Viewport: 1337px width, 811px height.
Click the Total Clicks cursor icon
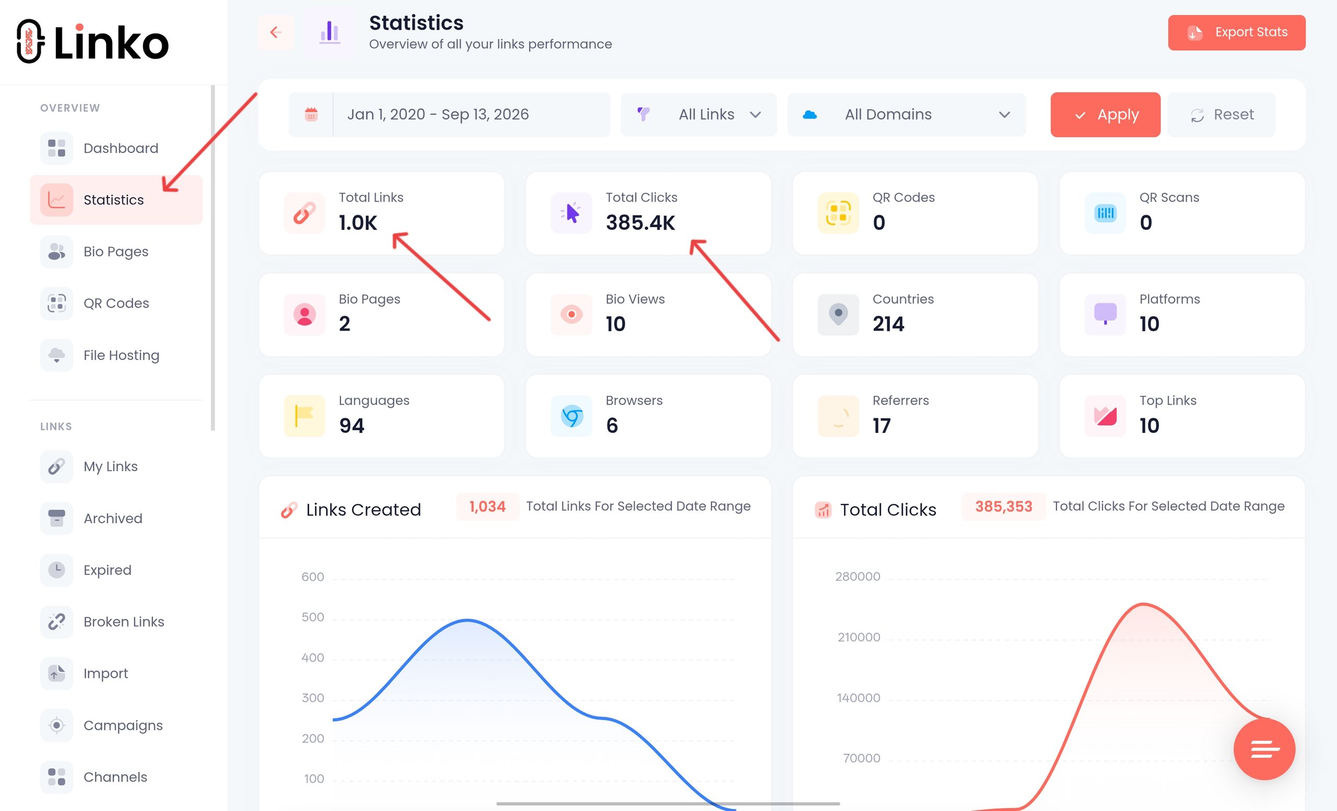[x=571, y=213]
